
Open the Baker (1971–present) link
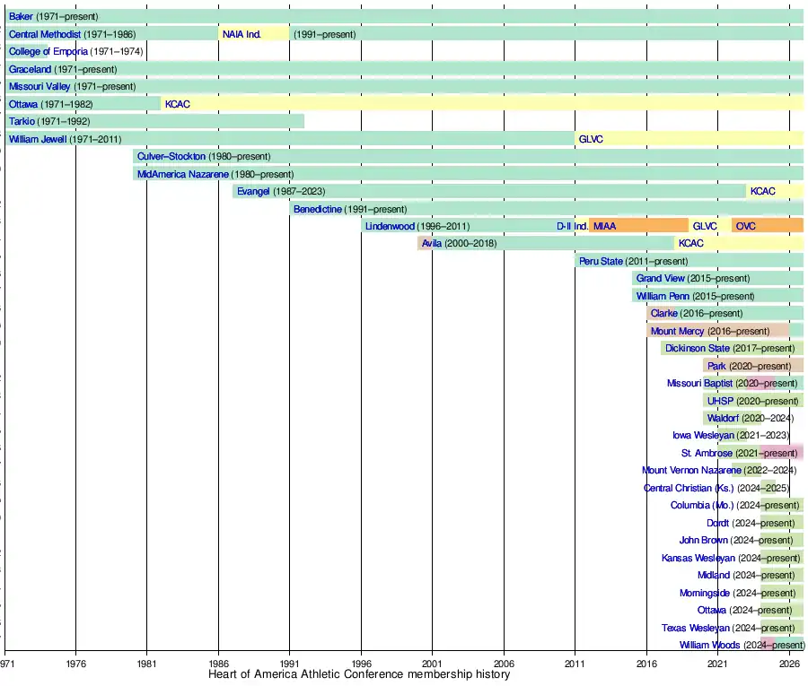click(x=21, y=17)
